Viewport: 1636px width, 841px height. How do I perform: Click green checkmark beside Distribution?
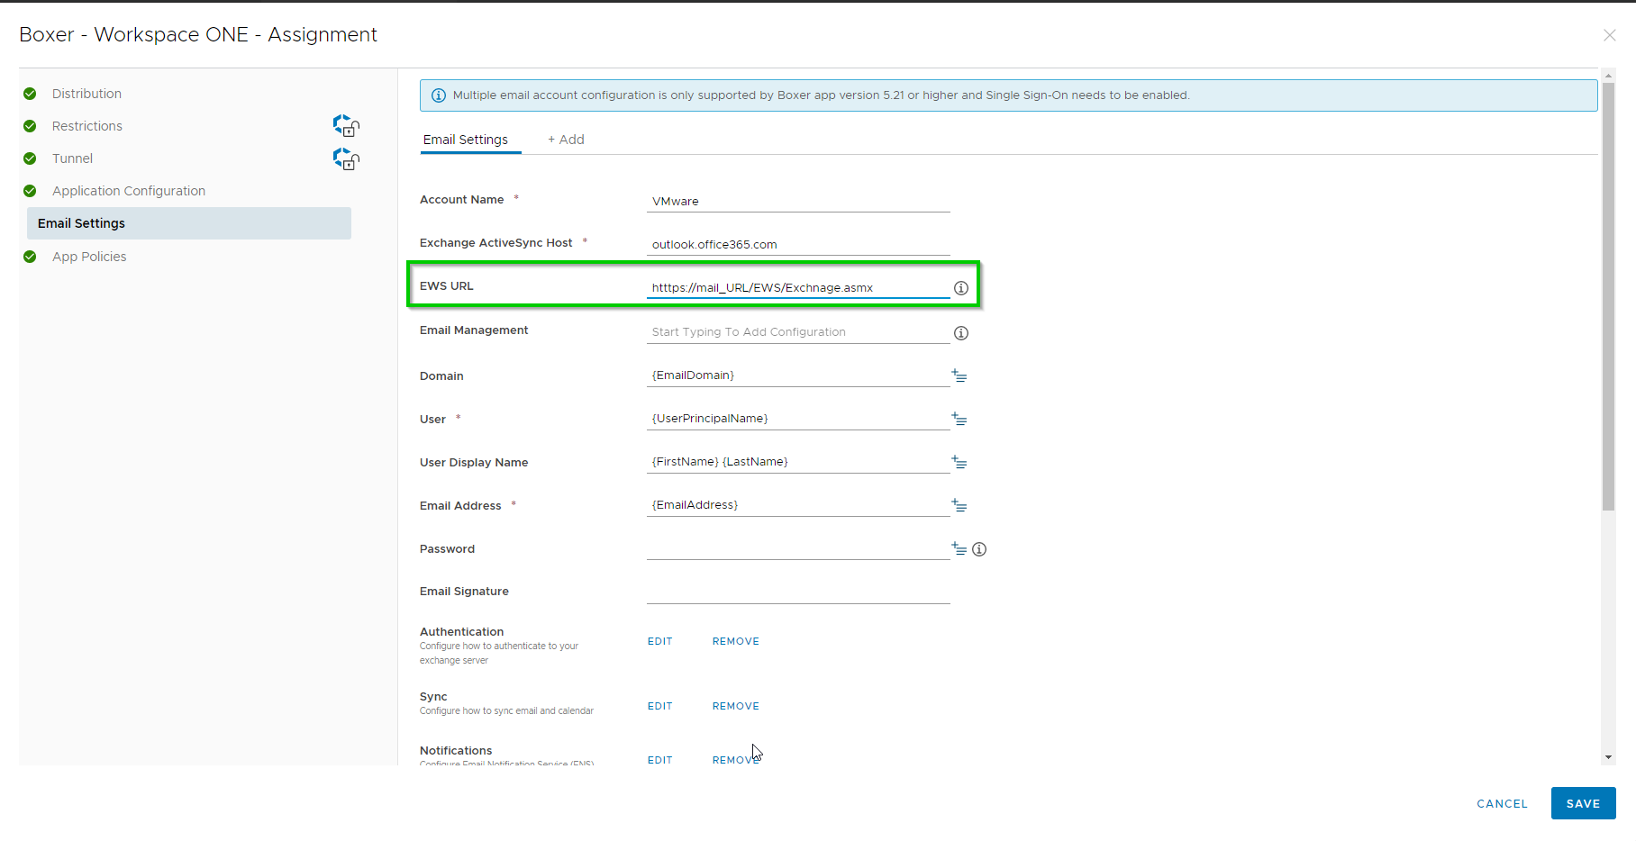pyautogui.click(x=30, y=93)
